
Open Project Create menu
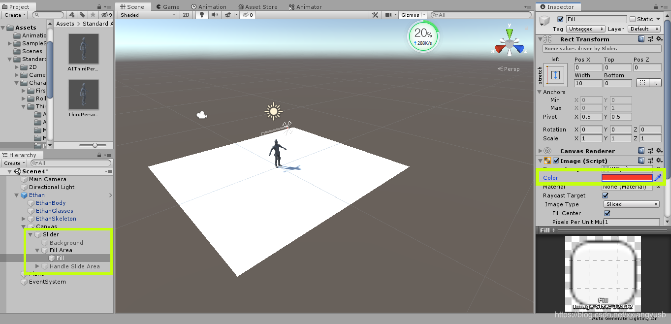click(14, 15)
